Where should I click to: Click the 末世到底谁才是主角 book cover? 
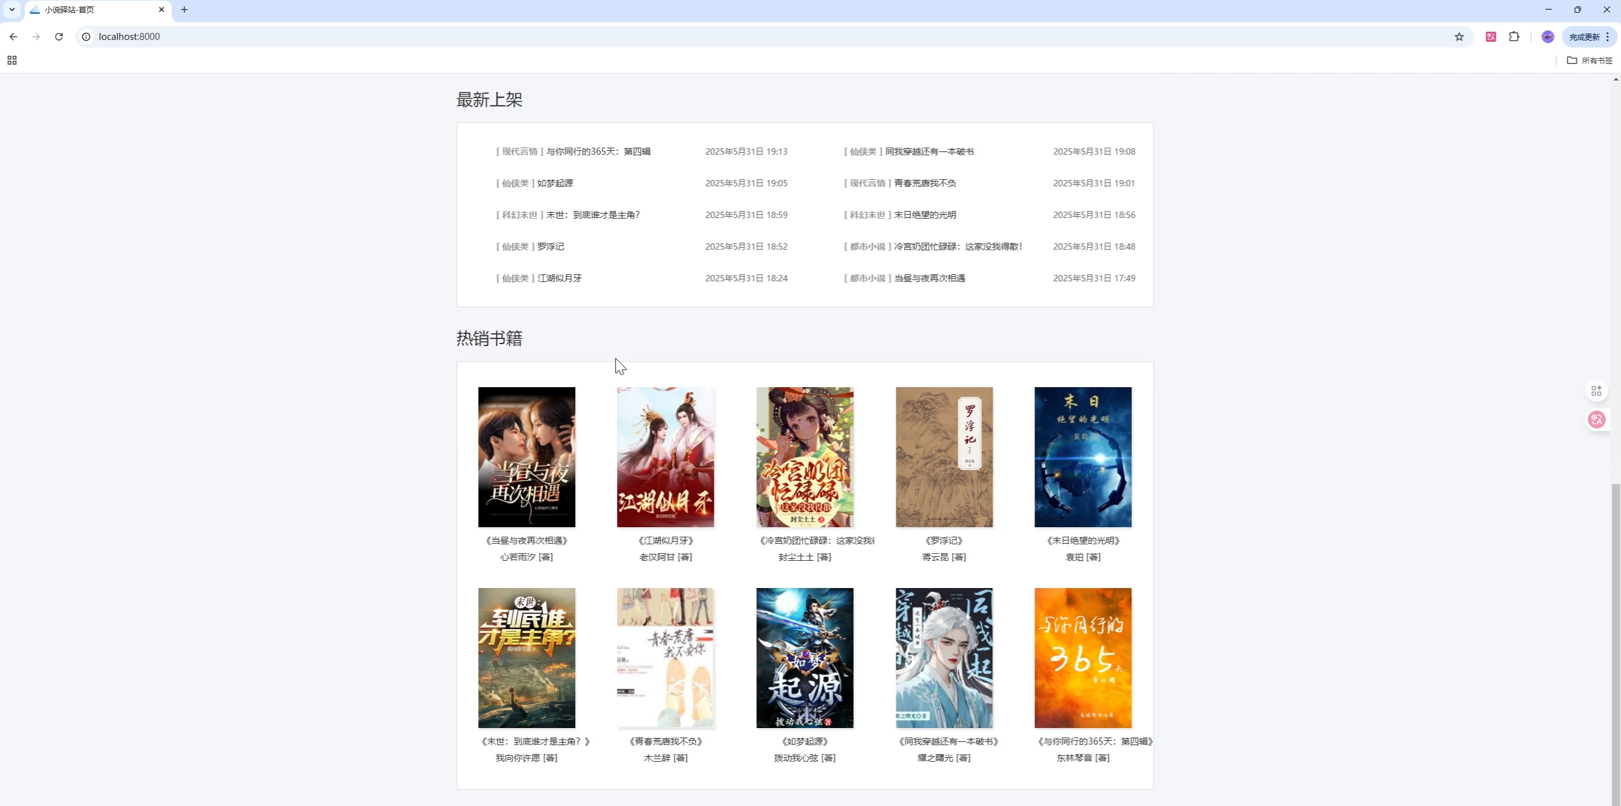(x=526, y=658)
